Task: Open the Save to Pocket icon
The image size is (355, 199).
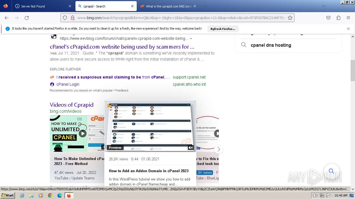Action: 328,18
